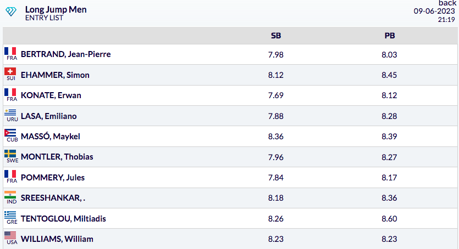Select MASSÓ, Maykel athlete name
The image size is (459, 249).
click(51, 137)
